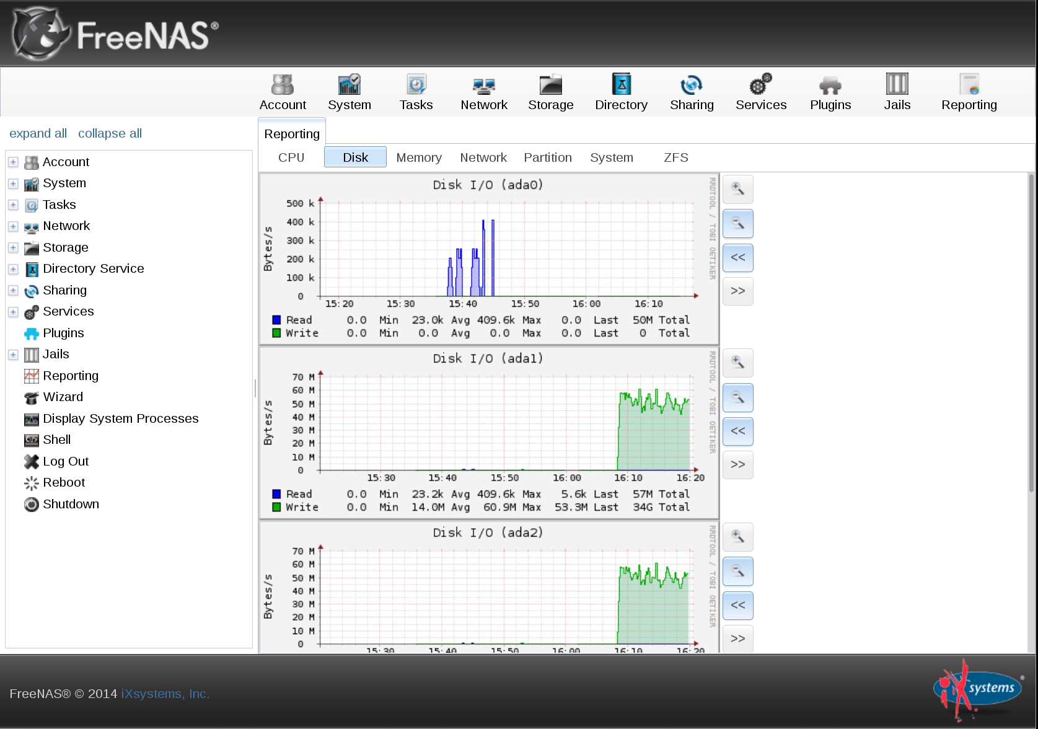Switch to the Memory reporting tab
The width and height of the screenshot is (1038, 729).
(x=419, y=157)
